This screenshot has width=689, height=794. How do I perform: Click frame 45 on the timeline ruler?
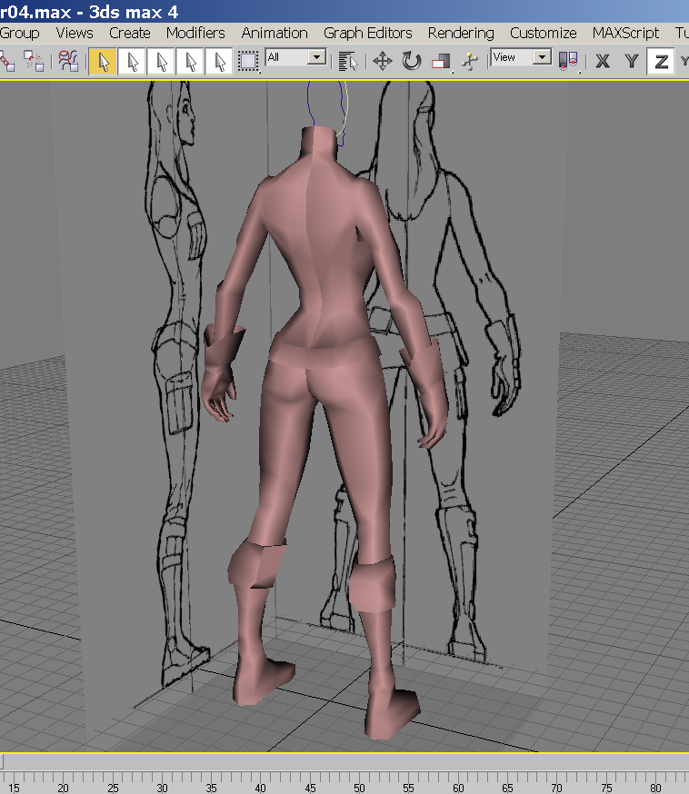click(311, 779)
